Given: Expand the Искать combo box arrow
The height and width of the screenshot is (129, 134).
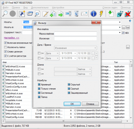Looking at the screenshot, I should [x=120, y=22].
